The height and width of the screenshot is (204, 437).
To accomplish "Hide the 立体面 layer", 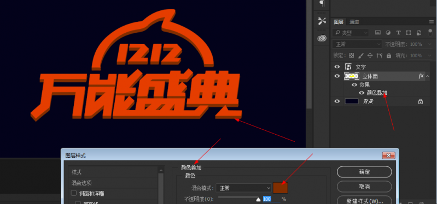I will click(337, 76).
